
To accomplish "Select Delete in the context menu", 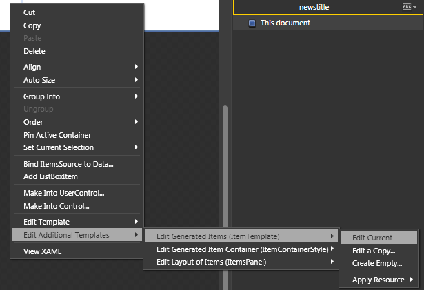I will click(x=77, y=51).
